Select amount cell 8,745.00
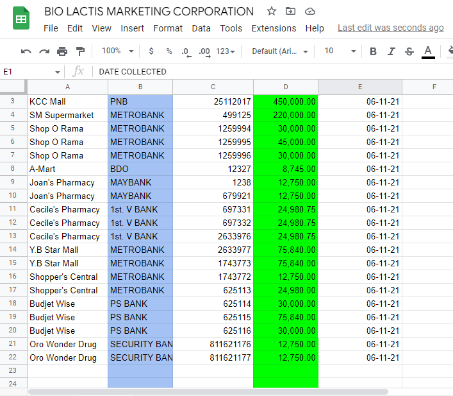 (x=286, y=169)
